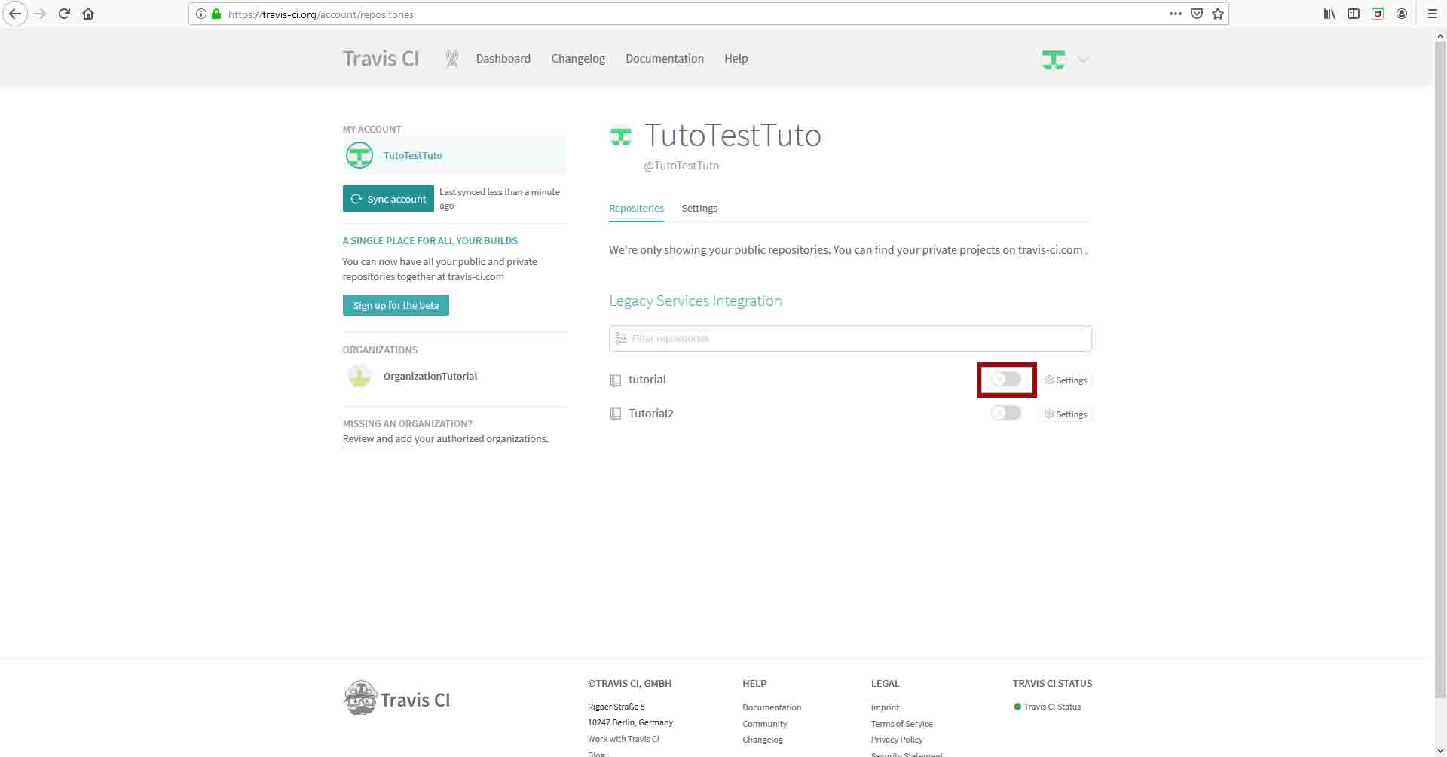Open Privacy Policy link

point(897,740)
